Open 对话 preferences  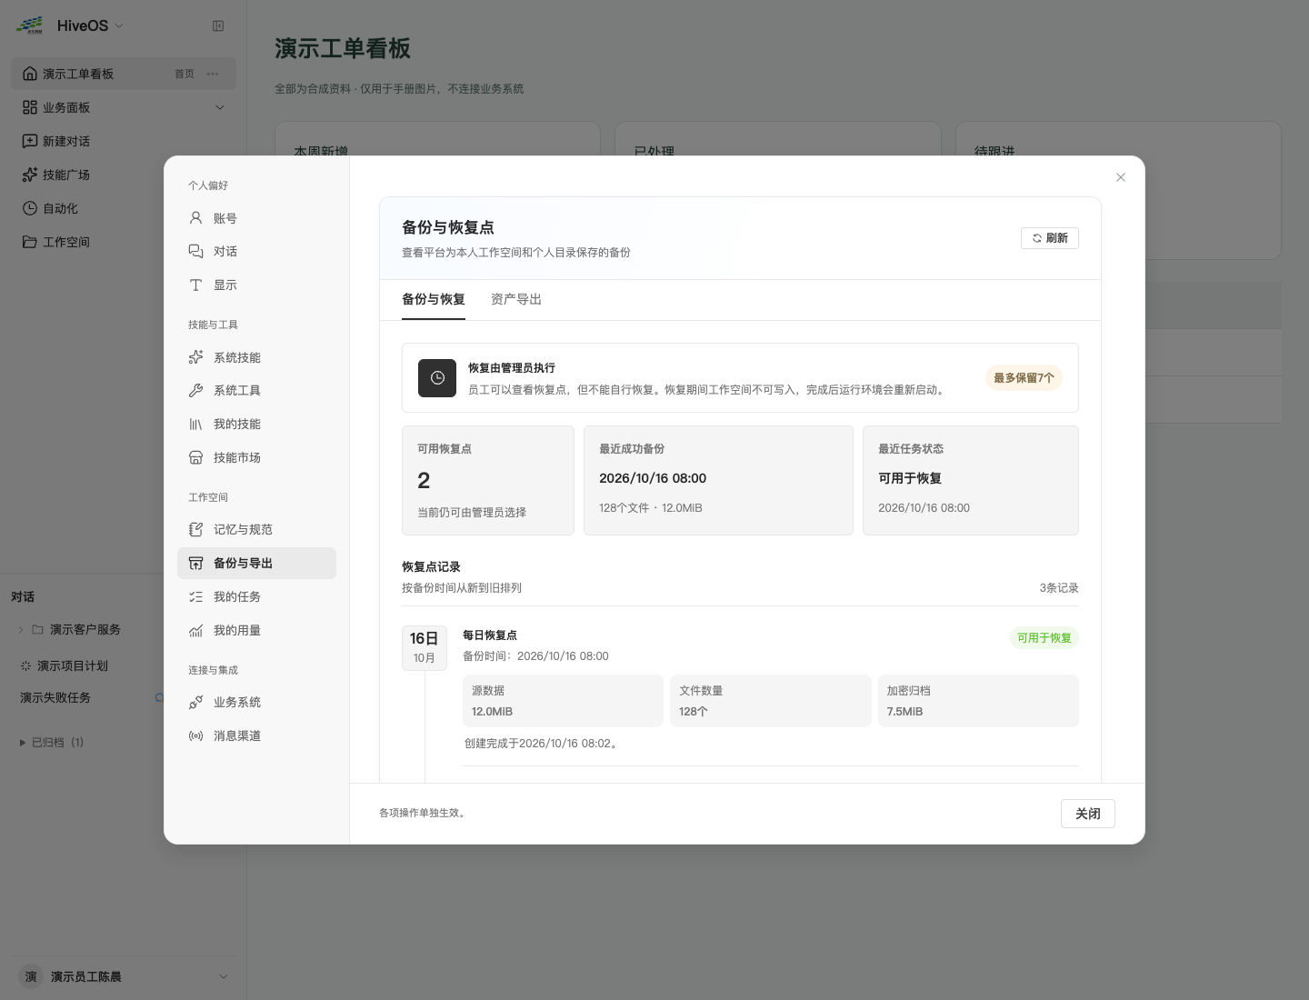pos(256,251)
